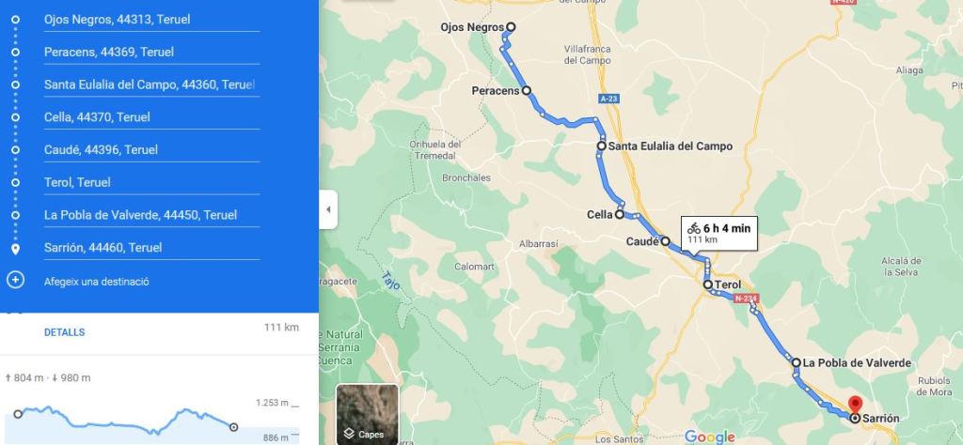This screenshot has width=963, height=445.
Task: Open the Capes layers thumbnail
Action: 368,414
